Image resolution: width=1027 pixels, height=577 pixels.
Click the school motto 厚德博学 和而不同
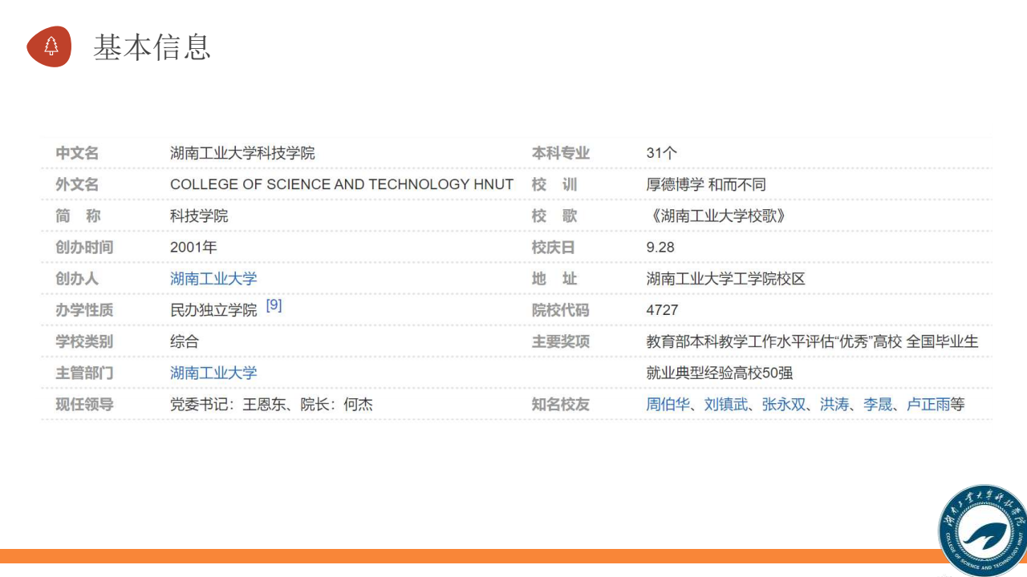click(706, 184)
